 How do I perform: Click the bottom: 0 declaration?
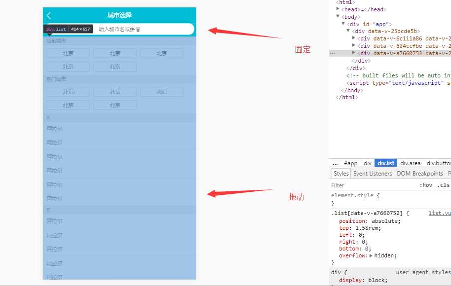click(355, 249)
